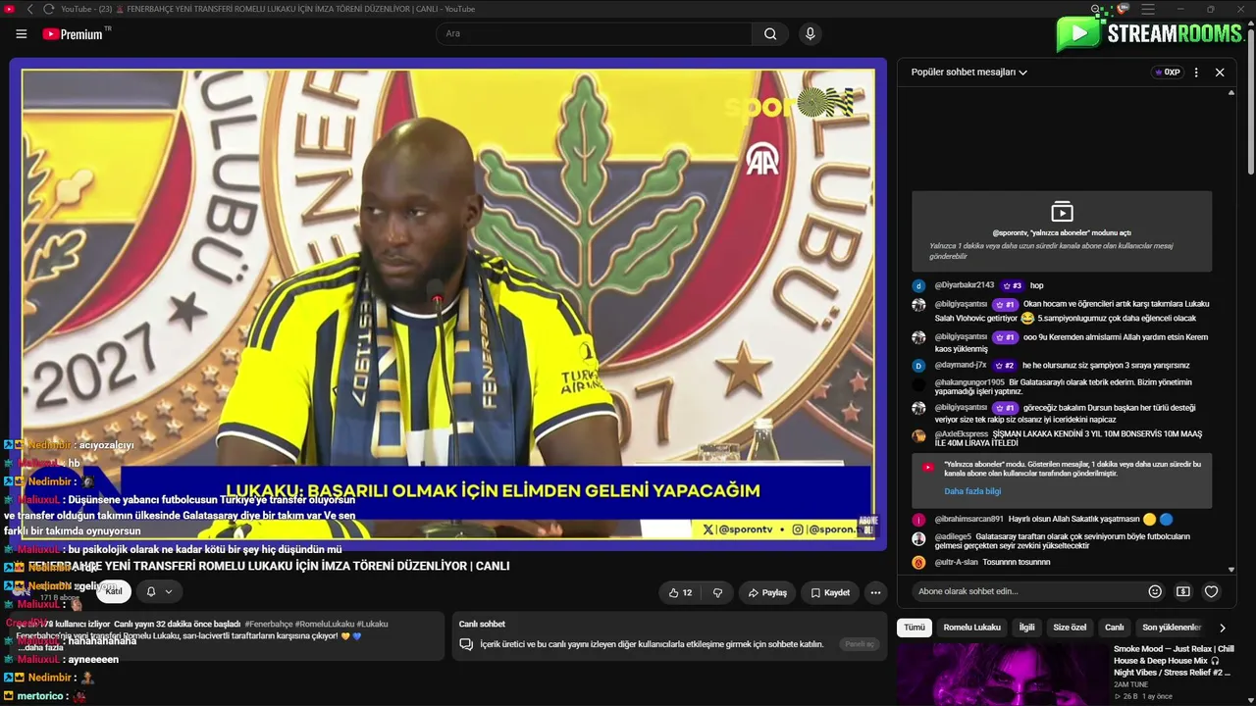This screenshot has width=1256, height=706.
Task: Click the YouTube tab favicon in title bar
Action: (10, 9)
